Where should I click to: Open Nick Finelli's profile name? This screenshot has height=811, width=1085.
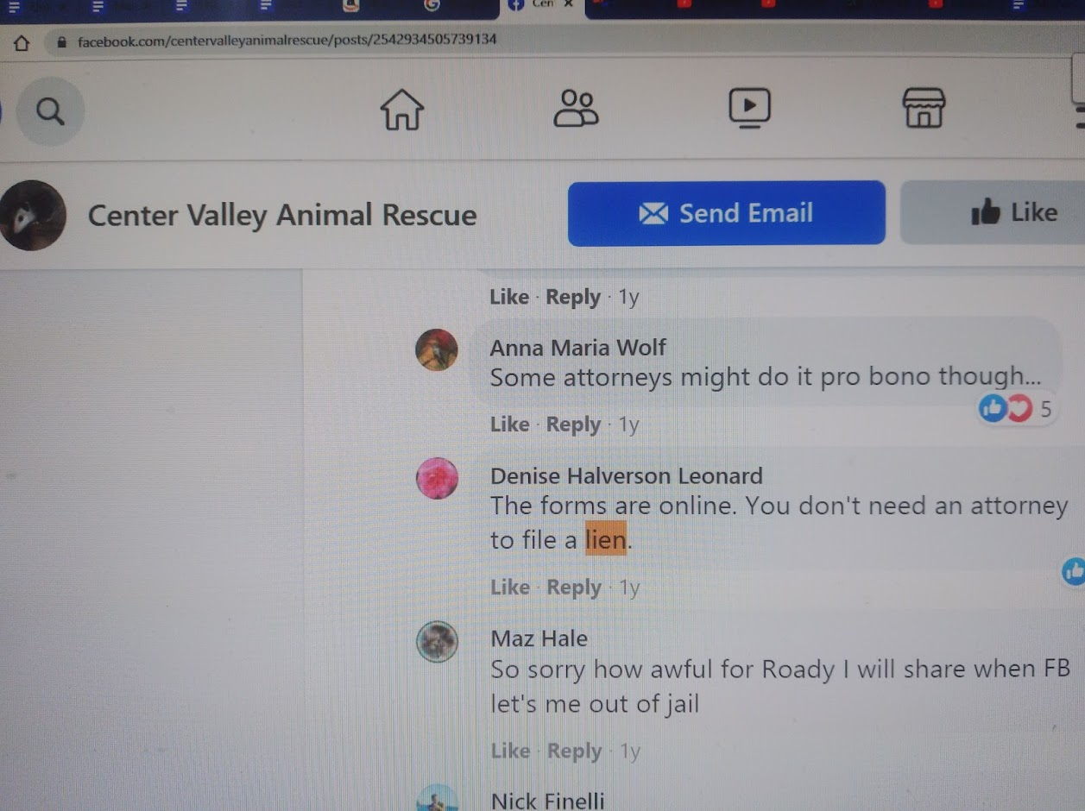[547, 801]
